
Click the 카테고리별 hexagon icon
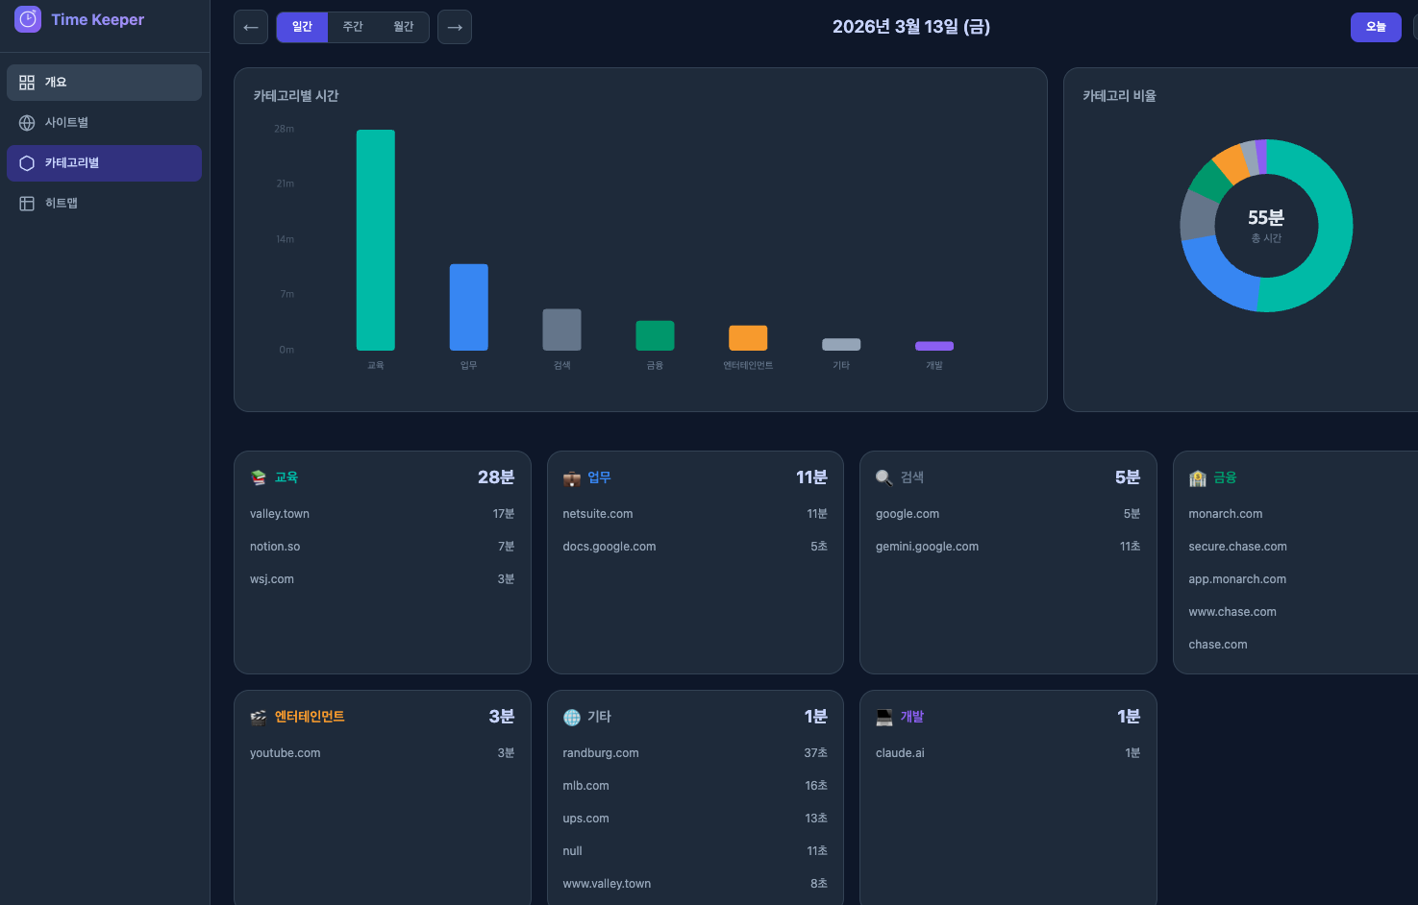point(27,163)
